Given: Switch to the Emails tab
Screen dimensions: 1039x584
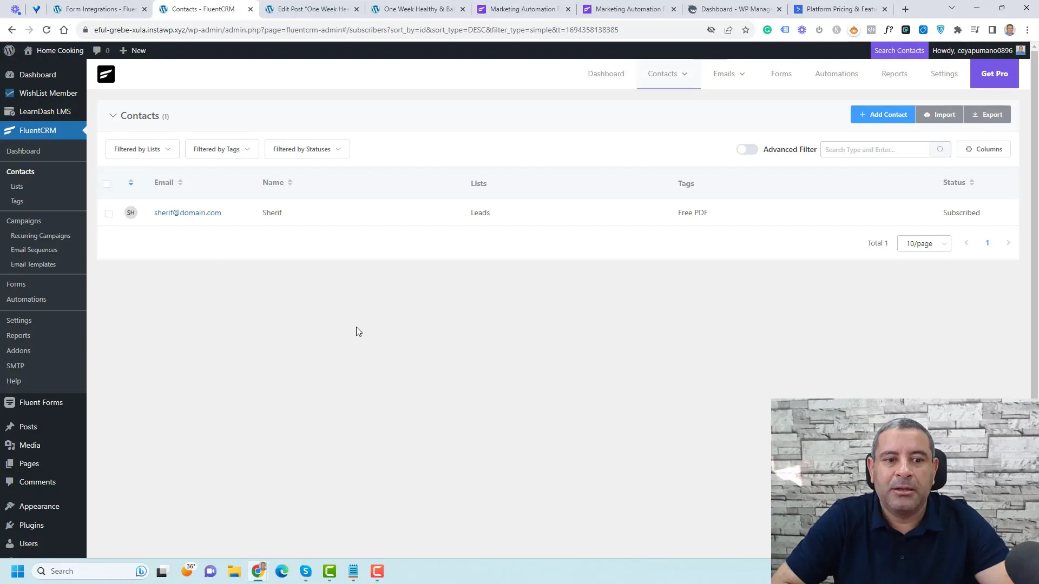Looking at the screenshot, I should pos(724,74).
